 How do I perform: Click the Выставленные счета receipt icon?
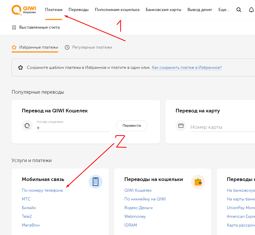[14, 27]
